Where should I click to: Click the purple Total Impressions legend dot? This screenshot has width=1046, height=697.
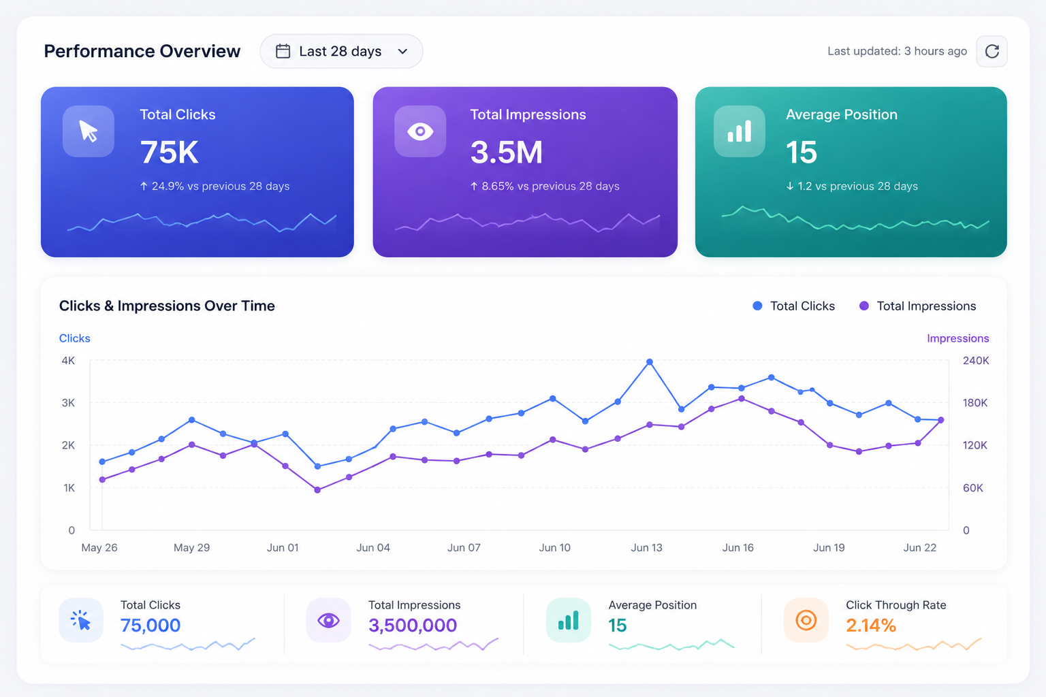864,306
